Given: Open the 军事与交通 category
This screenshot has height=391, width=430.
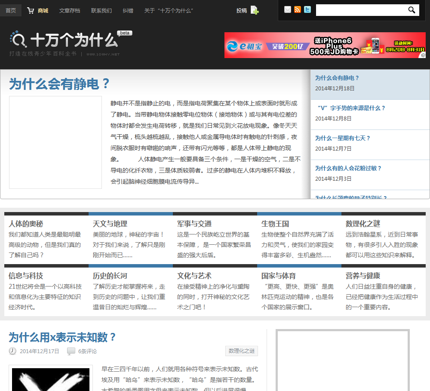Looking at the screenshot, I should [x=194, y=224].
